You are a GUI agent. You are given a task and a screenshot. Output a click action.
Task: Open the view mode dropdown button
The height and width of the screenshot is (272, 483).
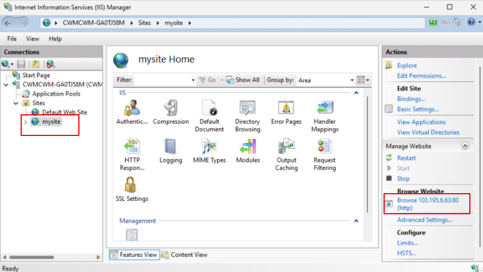point(363,80)
